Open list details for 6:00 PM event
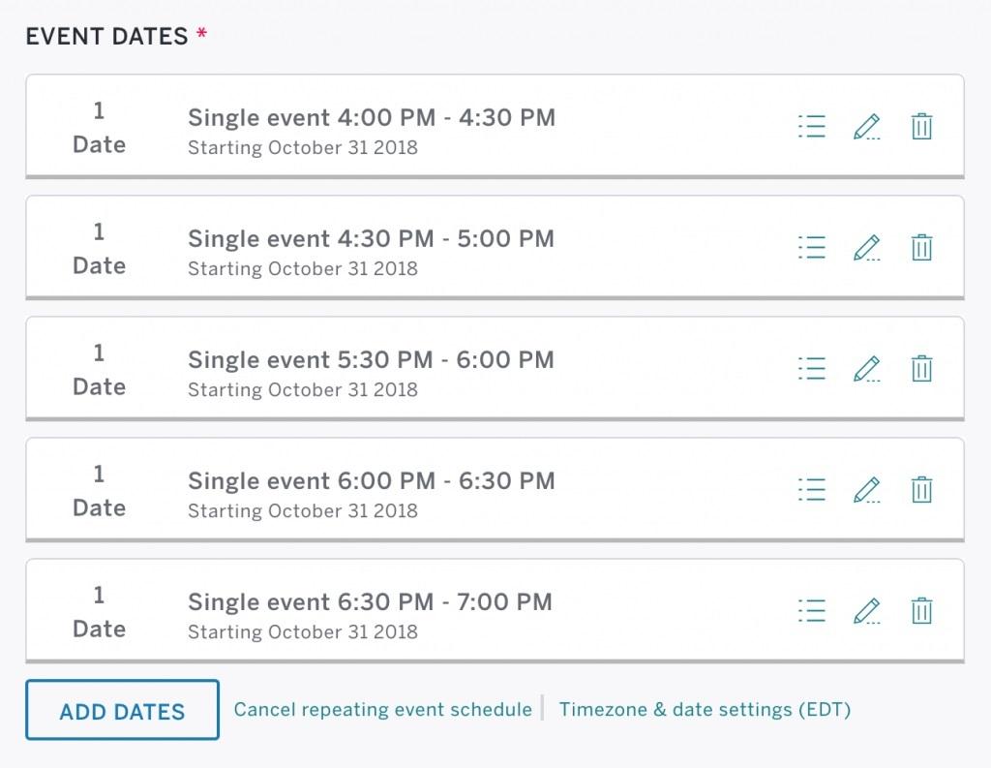Image resolution: width=991 pixels, height=768 pixels. click(x=812, y=490)
